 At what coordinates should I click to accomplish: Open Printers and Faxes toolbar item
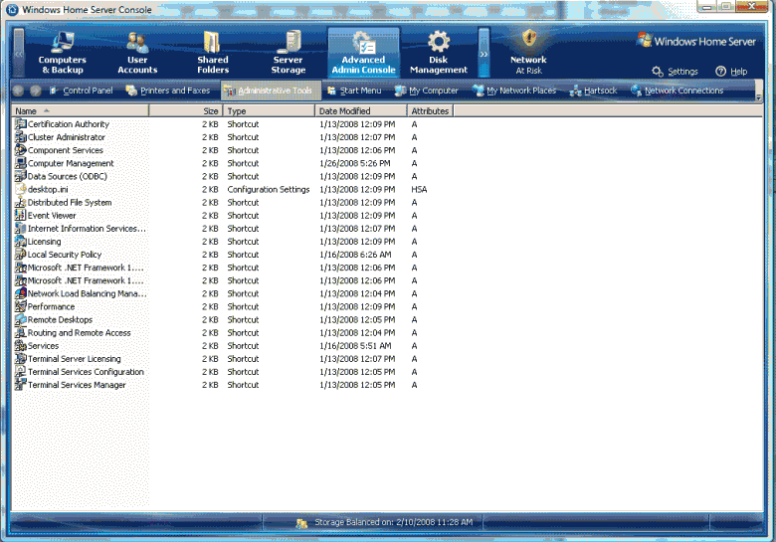coord(168,90)
